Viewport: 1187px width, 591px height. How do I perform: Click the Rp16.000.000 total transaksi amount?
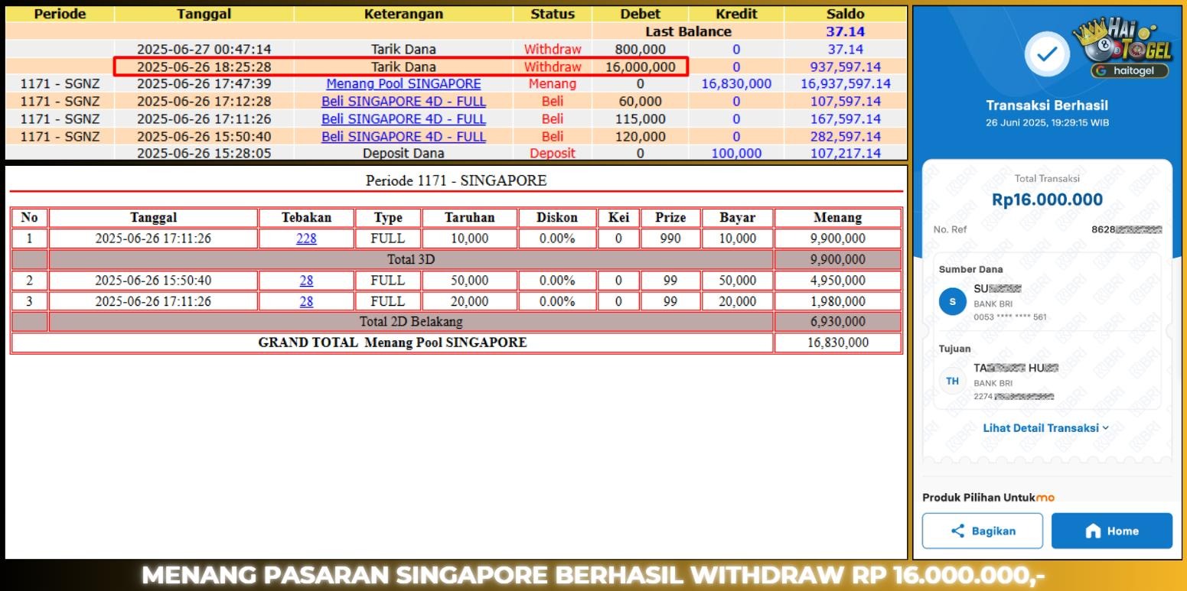(1047, 200)
